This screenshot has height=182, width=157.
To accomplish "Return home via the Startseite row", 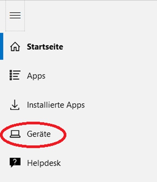I will pyautogui.click(x=78, y=46).
